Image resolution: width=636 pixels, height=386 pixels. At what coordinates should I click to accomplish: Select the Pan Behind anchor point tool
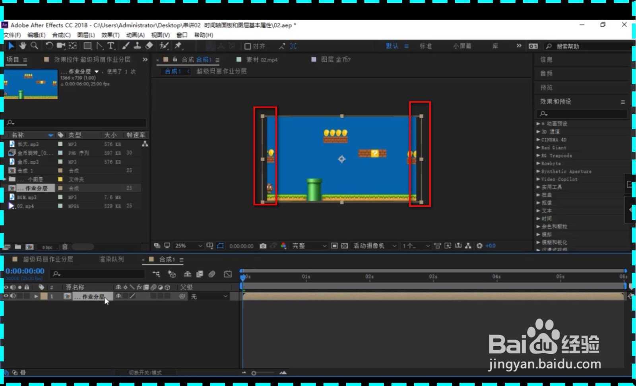[73, 46]
